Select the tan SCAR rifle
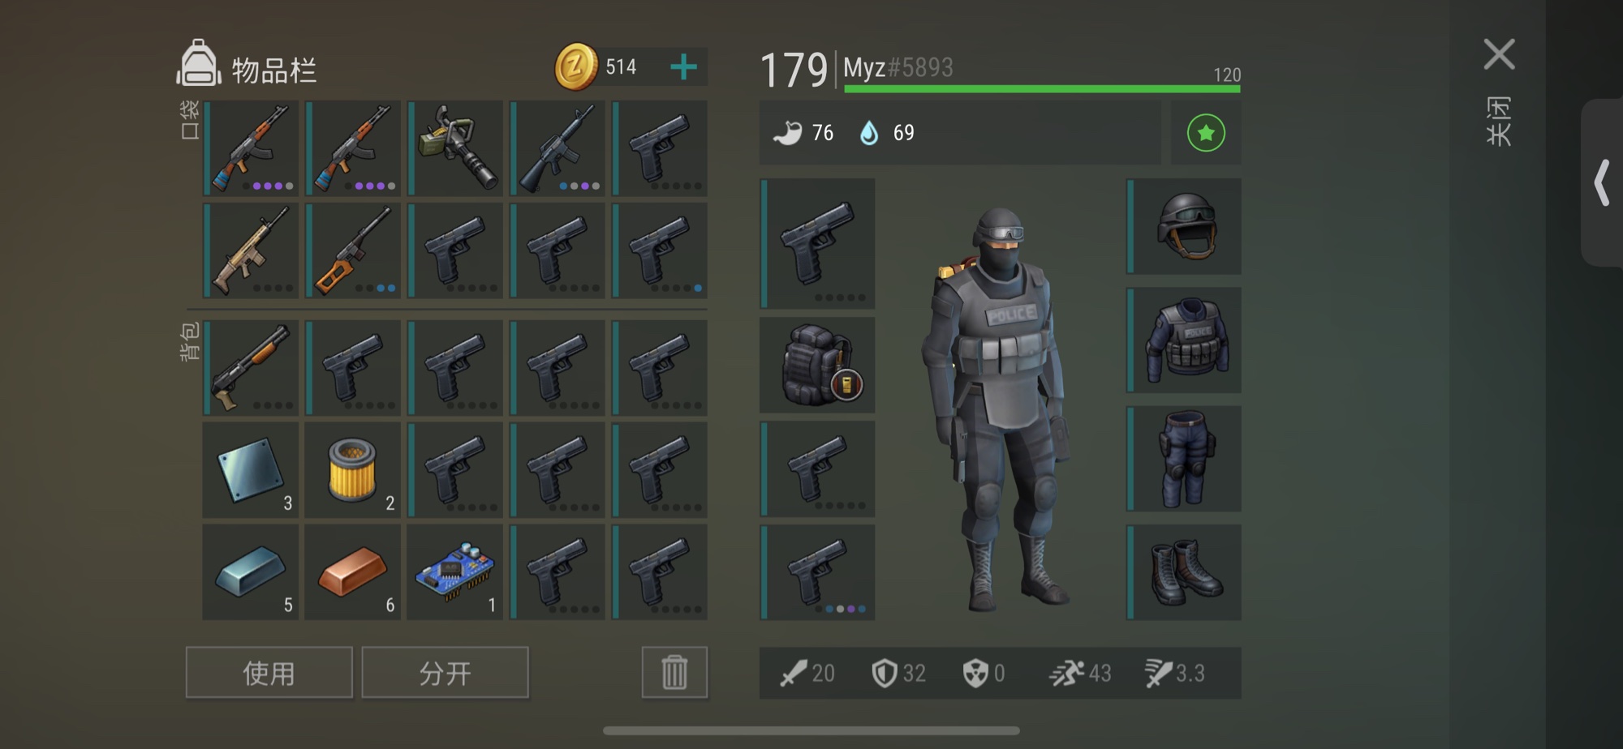 [251, 250]
